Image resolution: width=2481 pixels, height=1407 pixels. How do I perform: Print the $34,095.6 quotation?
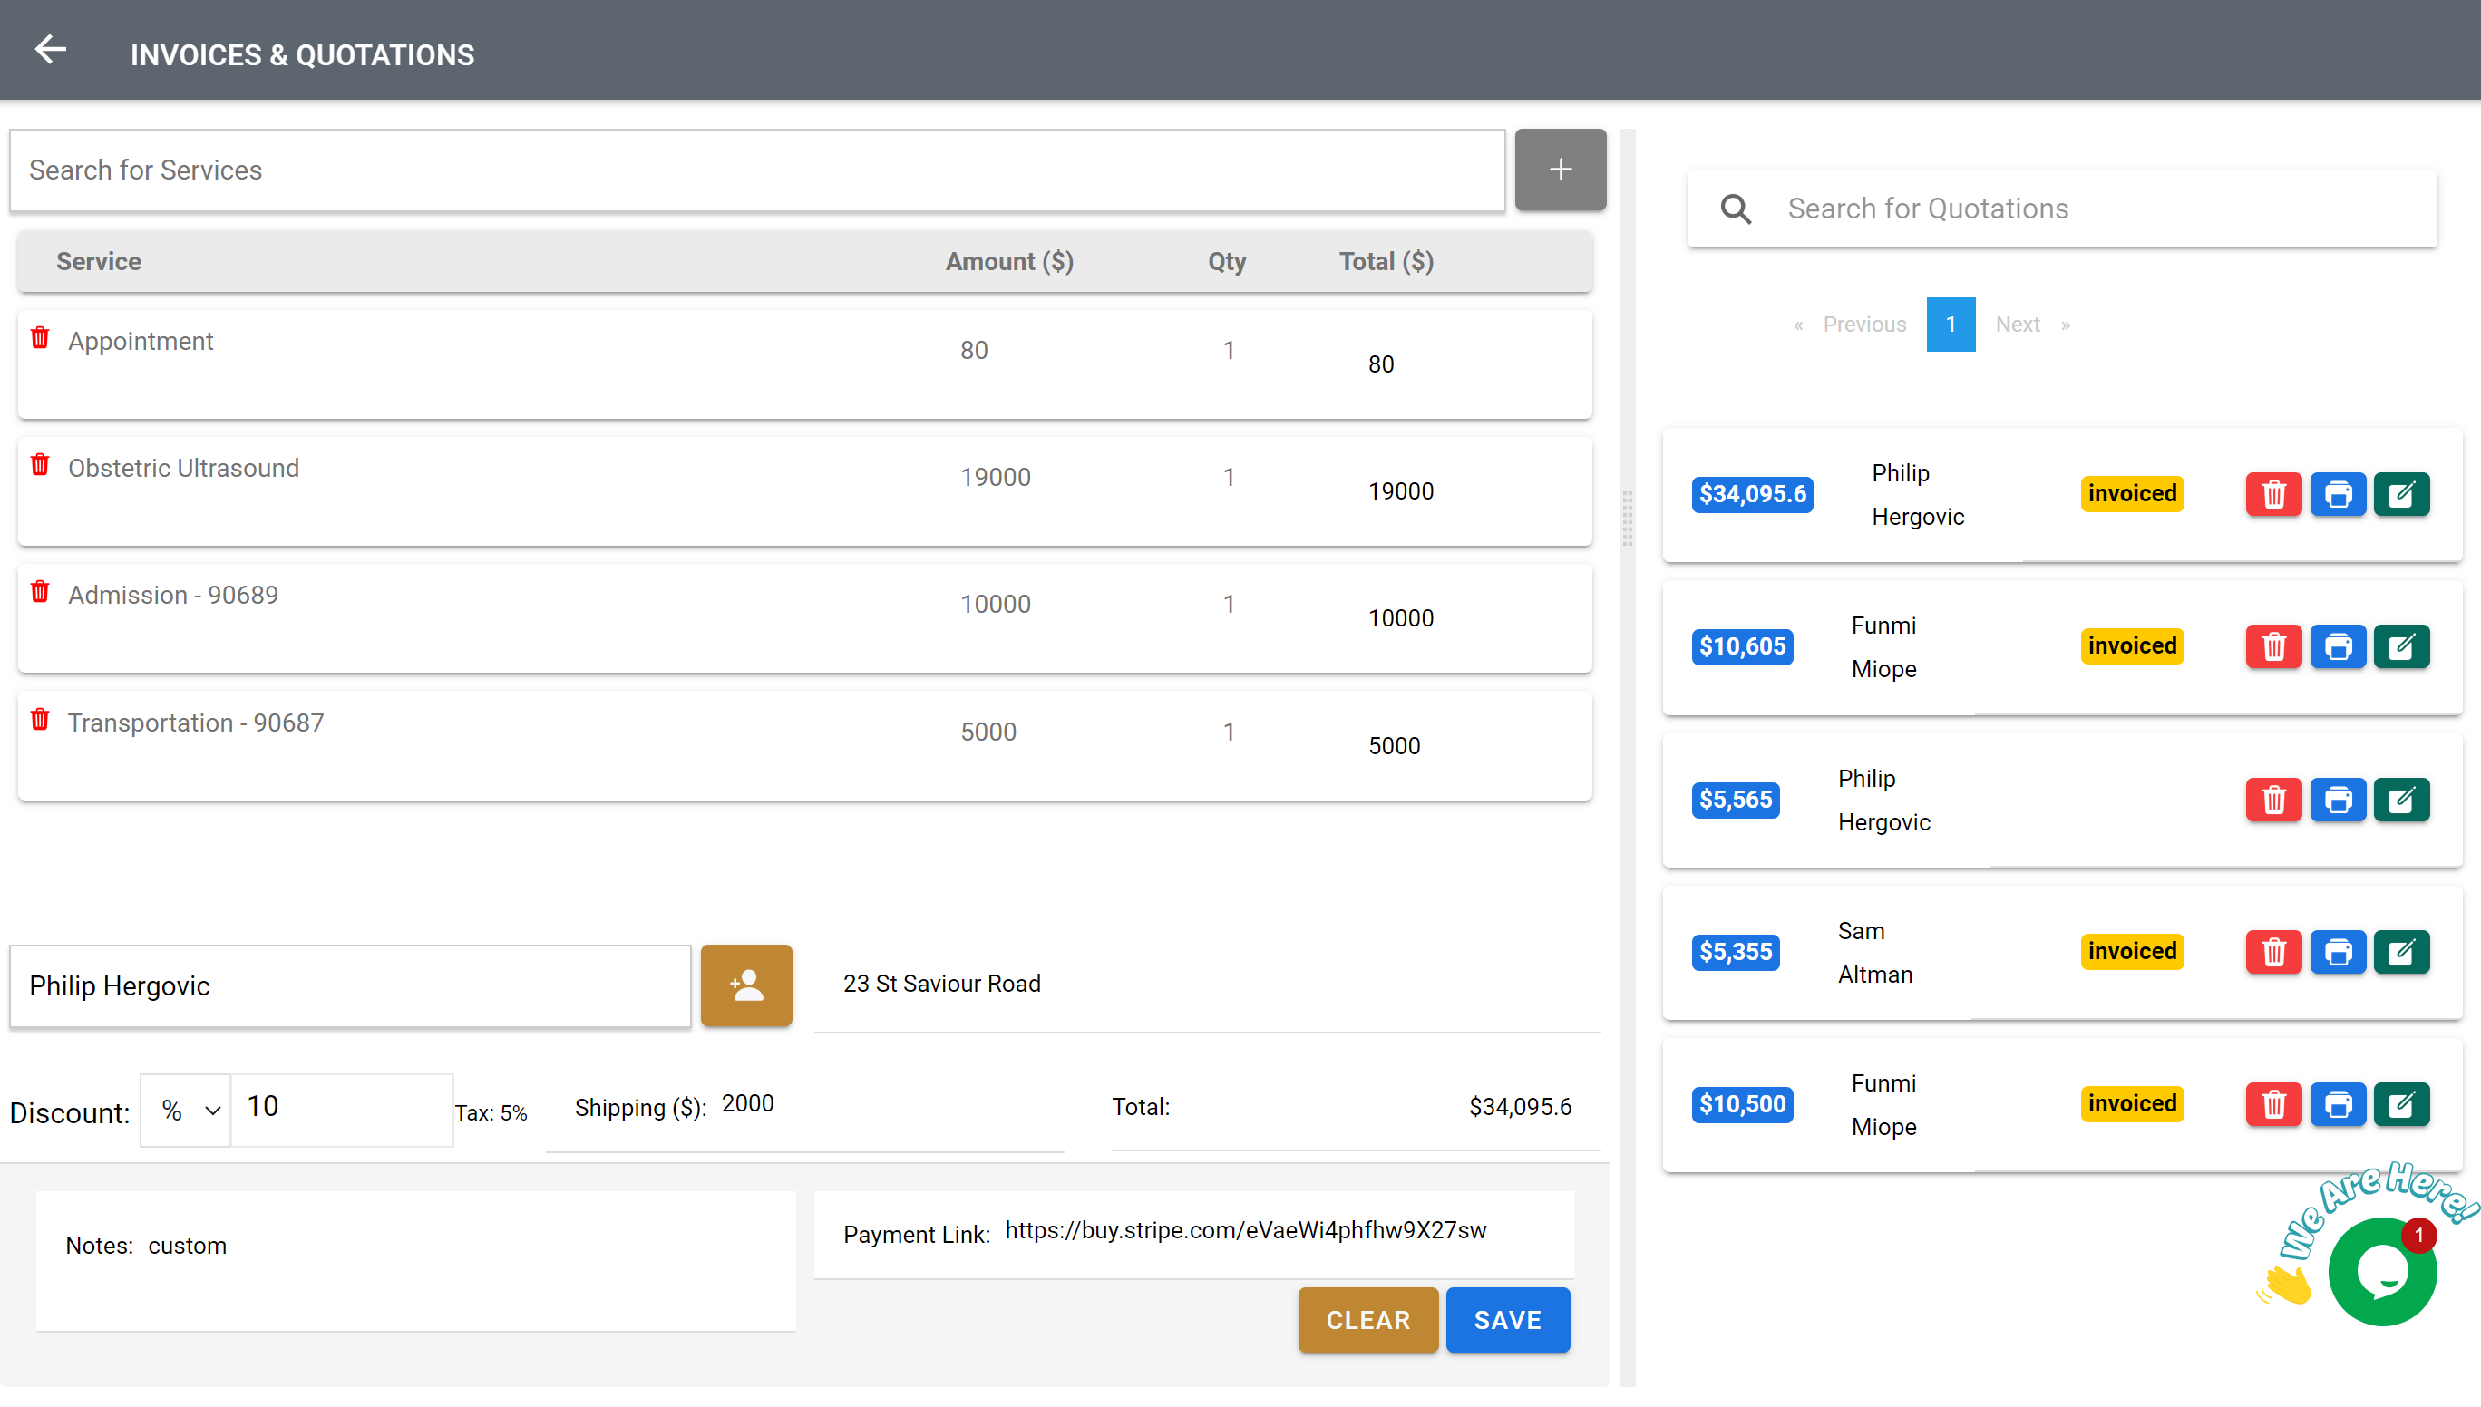[x=2338, y=495]
